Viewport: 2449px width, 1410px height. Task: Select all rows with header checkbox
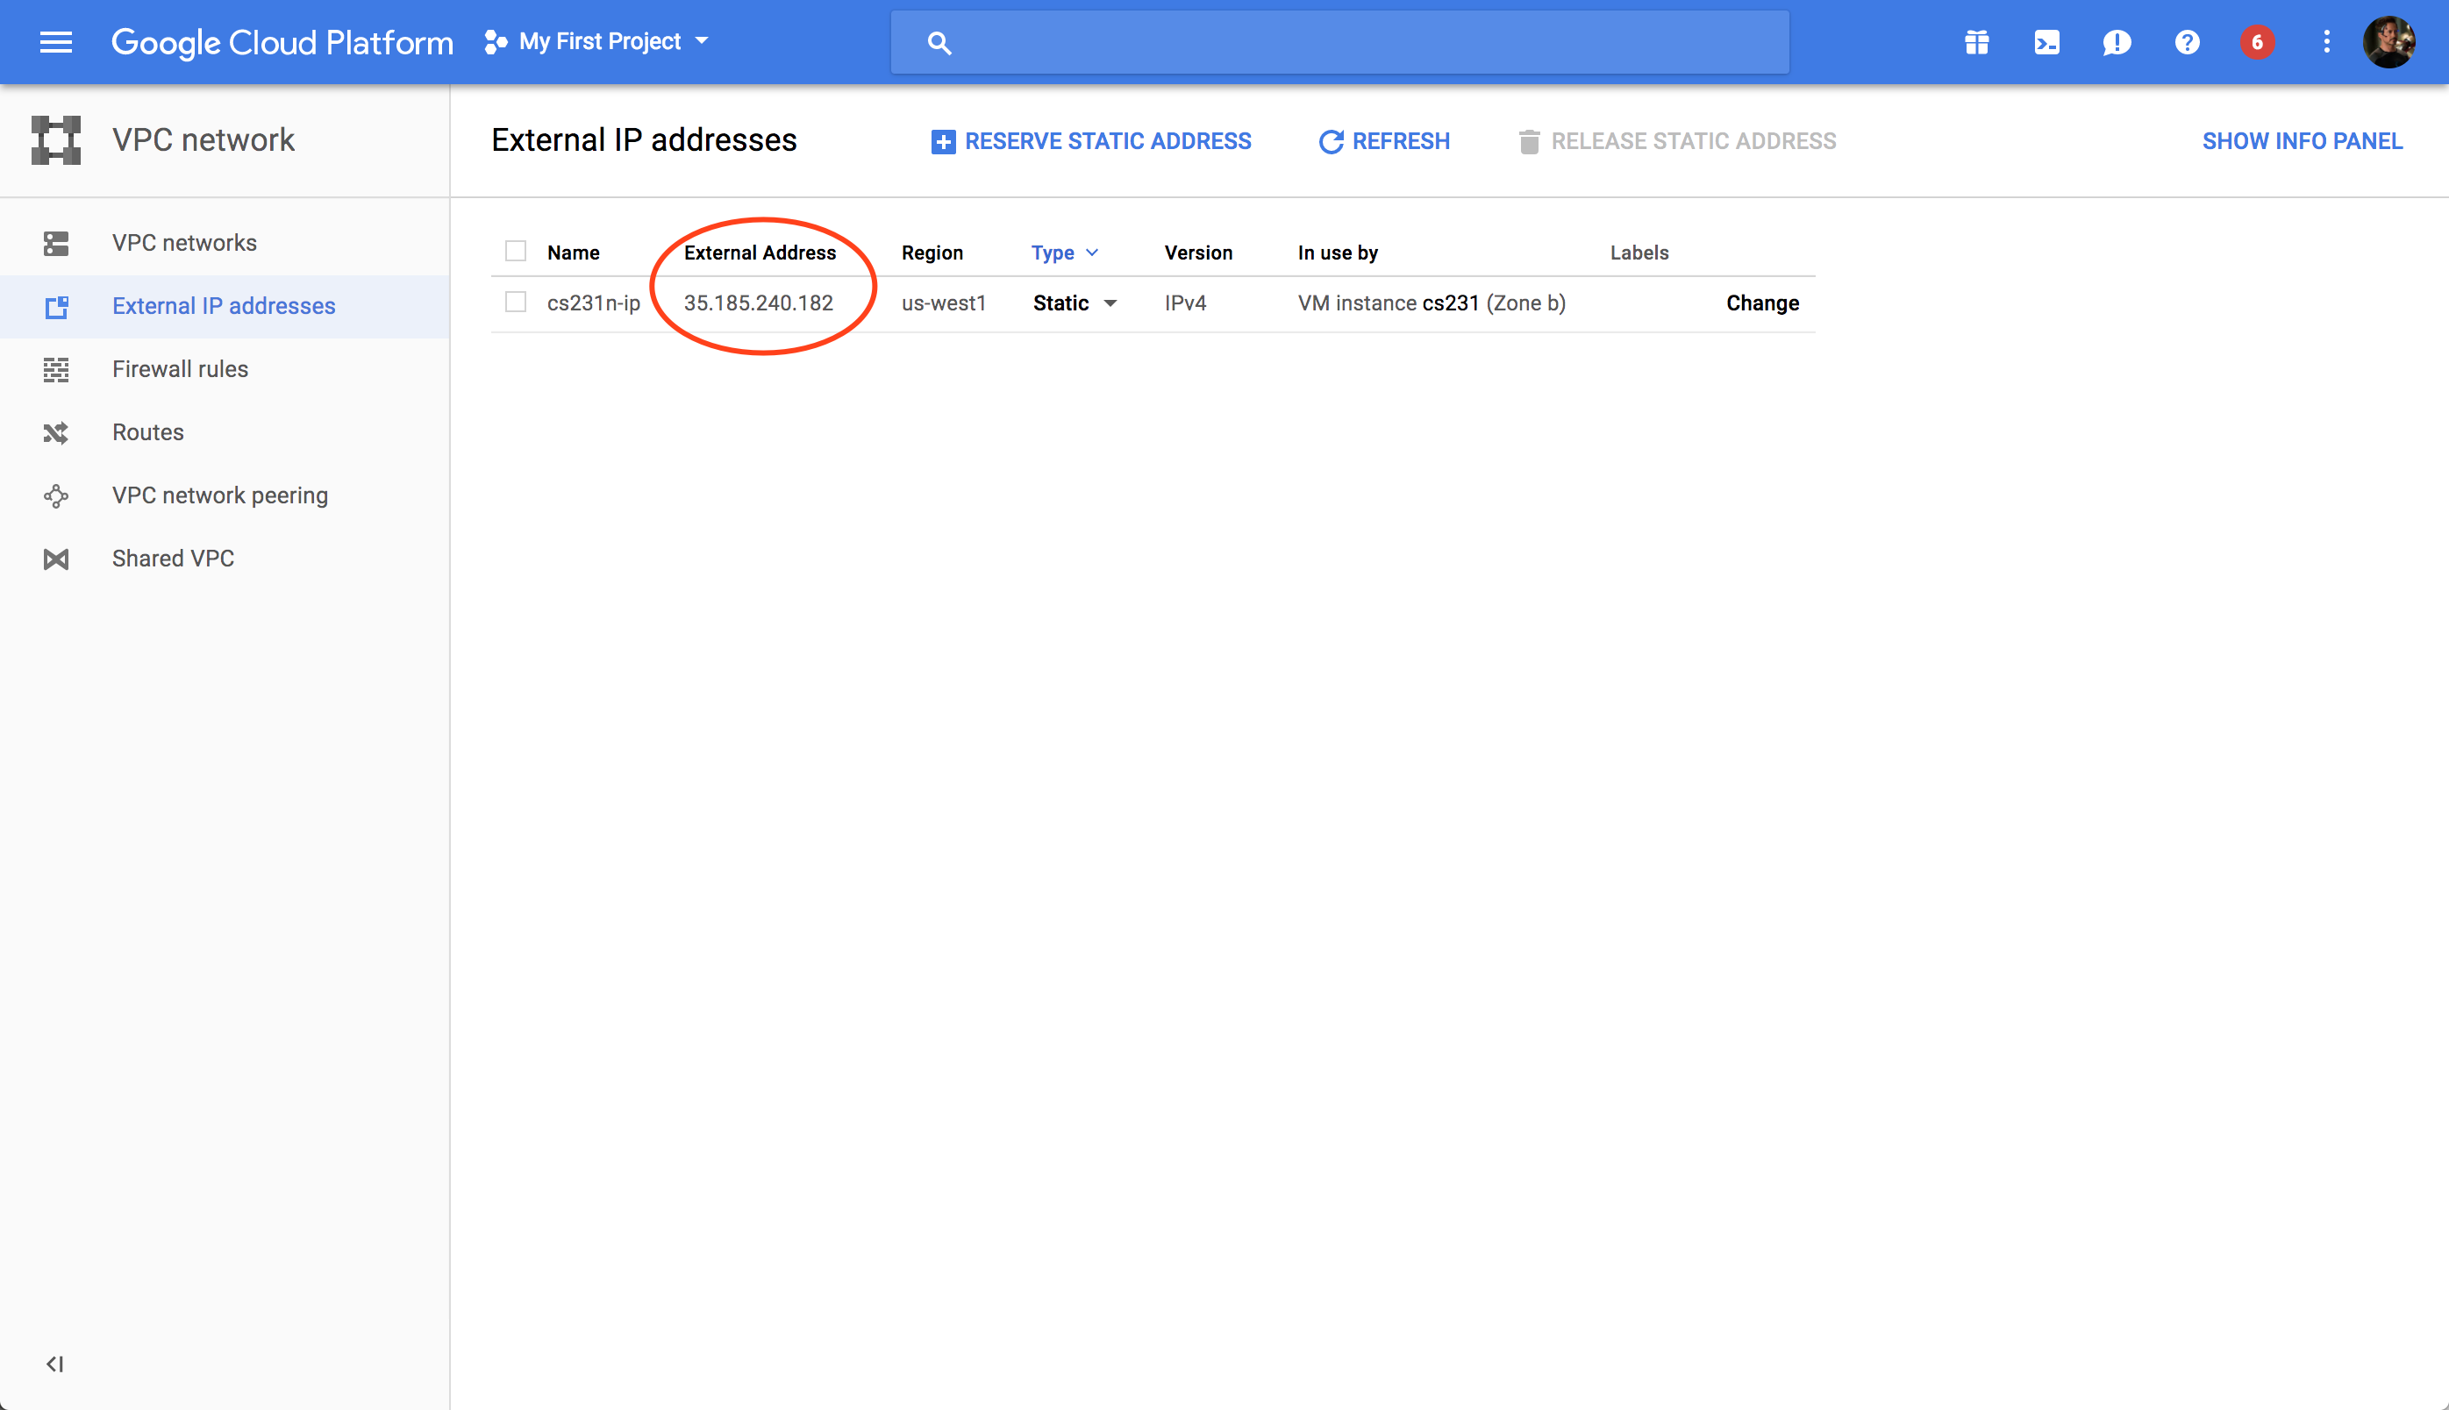pos(516,252)
